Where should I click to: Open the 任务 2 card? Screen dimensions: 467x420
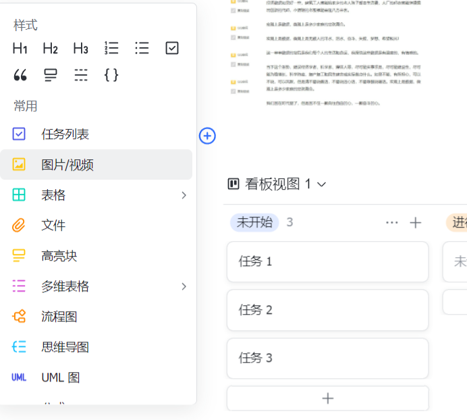(x=327, y=310)
